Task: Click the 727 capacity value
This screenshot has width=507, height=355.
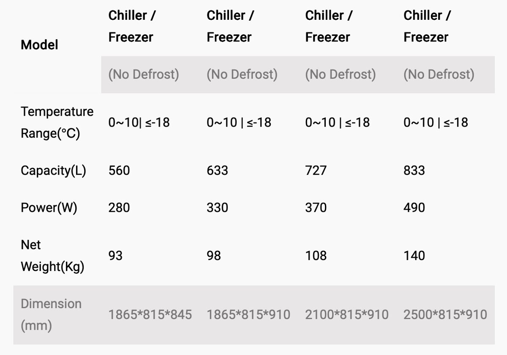Action: click(316, 171)
